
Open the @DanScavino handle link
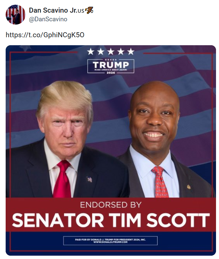click(x=48, y=19)
